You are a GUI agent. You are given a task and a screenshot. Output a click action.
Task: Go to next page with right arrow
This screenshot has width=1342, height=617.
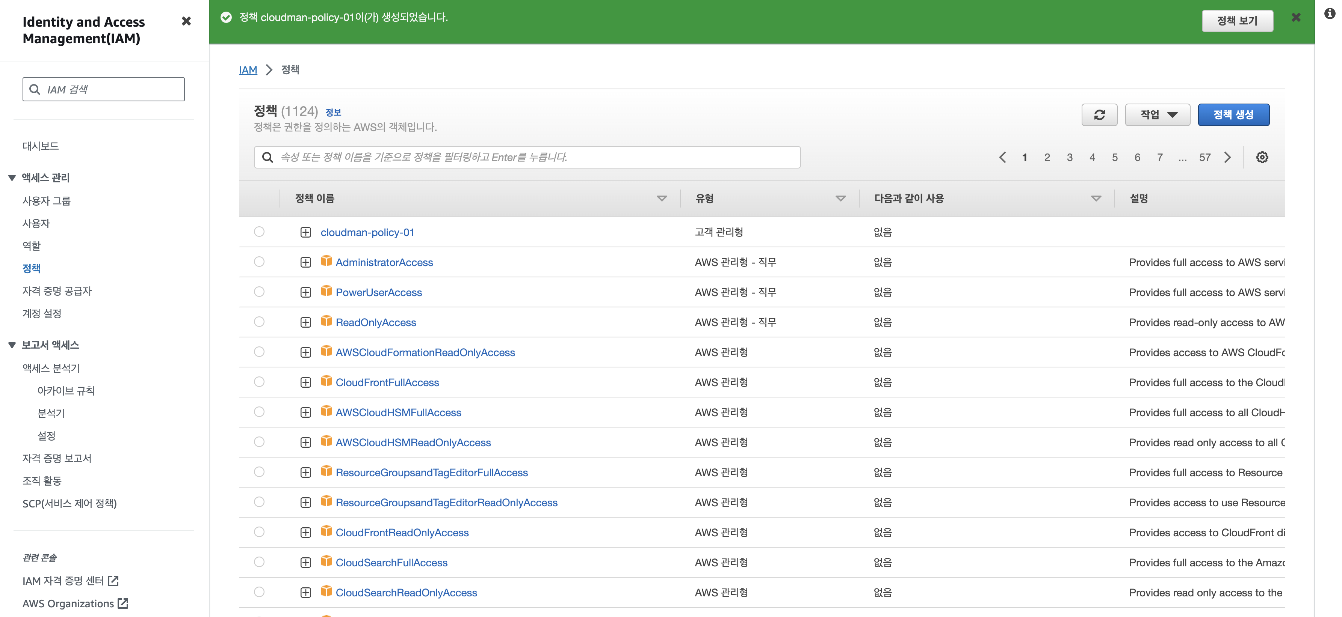tap(1227, 157)
